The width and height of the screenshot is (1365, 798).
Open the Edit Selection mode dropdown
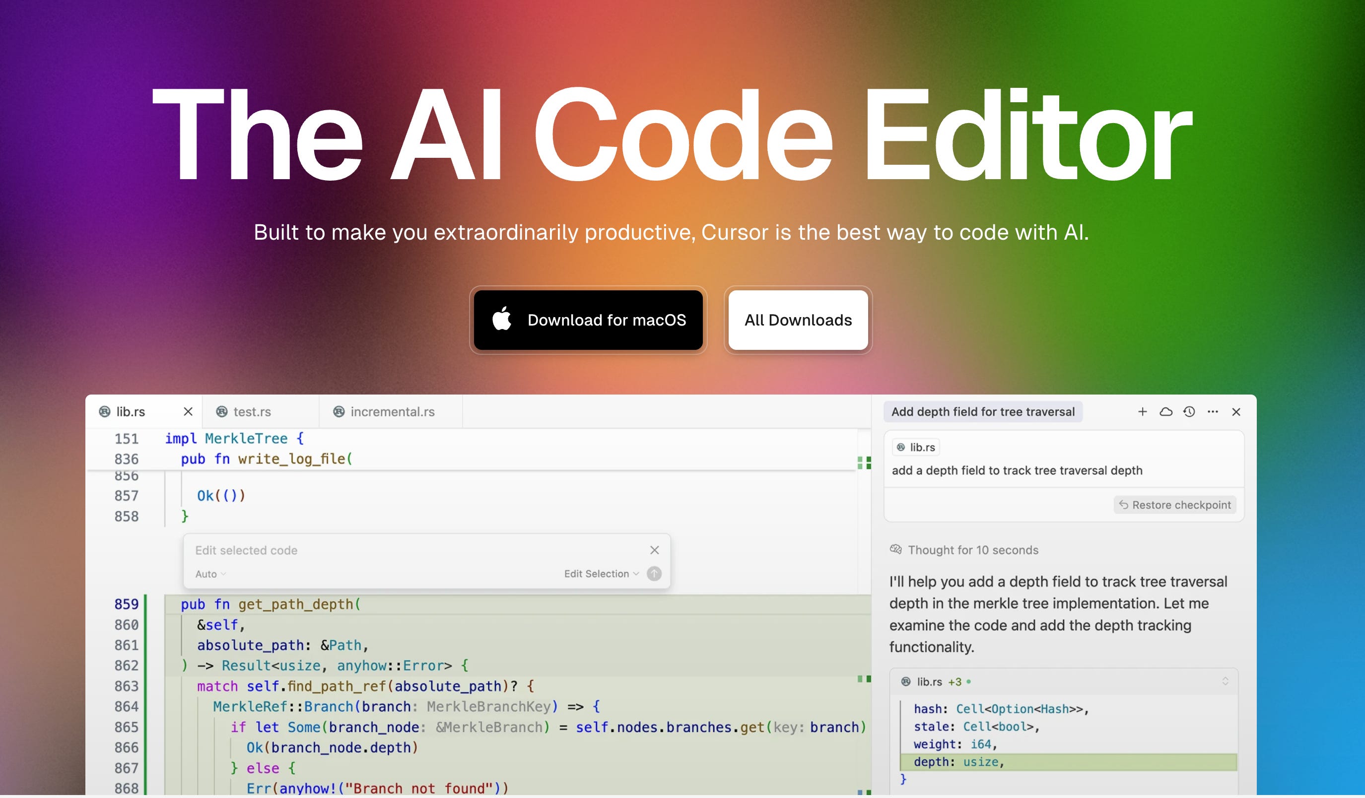coord(601,574)
